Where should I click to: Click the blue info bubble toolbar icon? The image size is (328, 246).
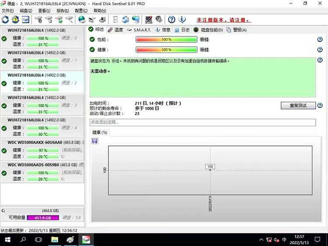pos(182,20)
